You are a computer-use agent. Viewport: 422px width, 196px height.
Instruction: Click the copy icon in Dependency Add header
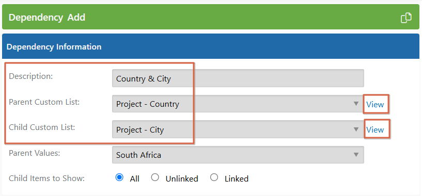[406, 18]
